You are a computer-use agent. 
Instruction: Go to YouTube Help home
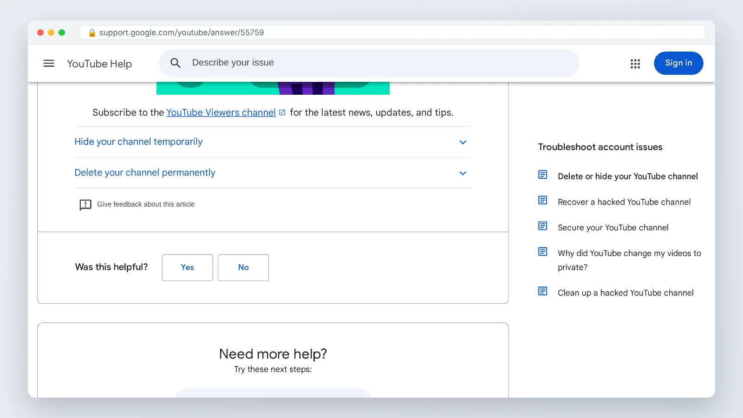coord(99,64)
